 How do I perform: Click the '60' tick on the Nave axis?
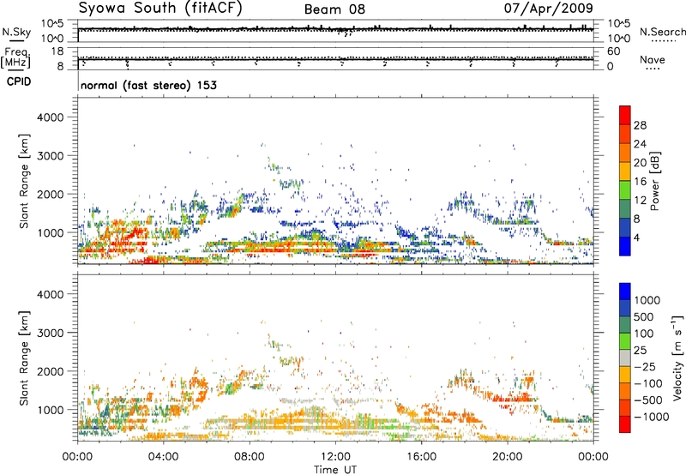tap(613, 51)
